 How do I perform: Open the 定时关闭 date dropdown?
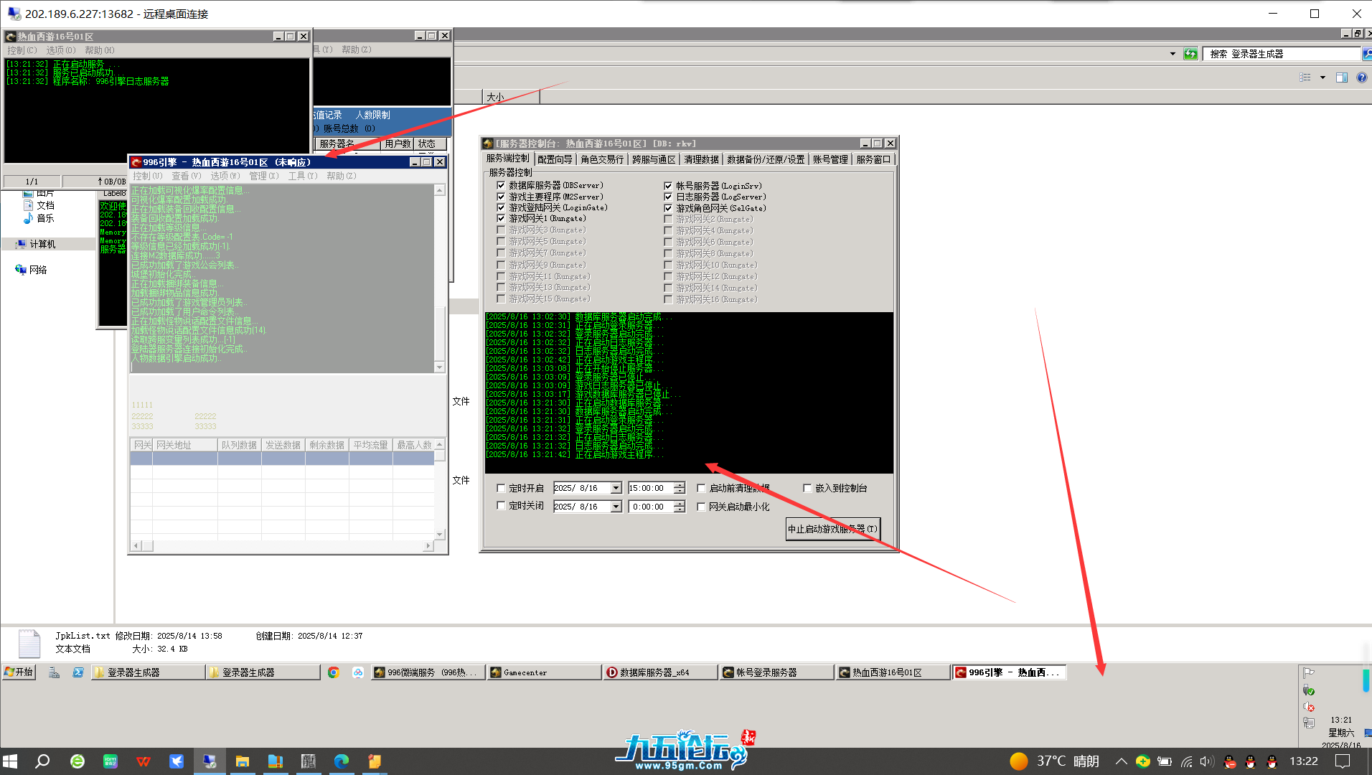pos(616,507)
